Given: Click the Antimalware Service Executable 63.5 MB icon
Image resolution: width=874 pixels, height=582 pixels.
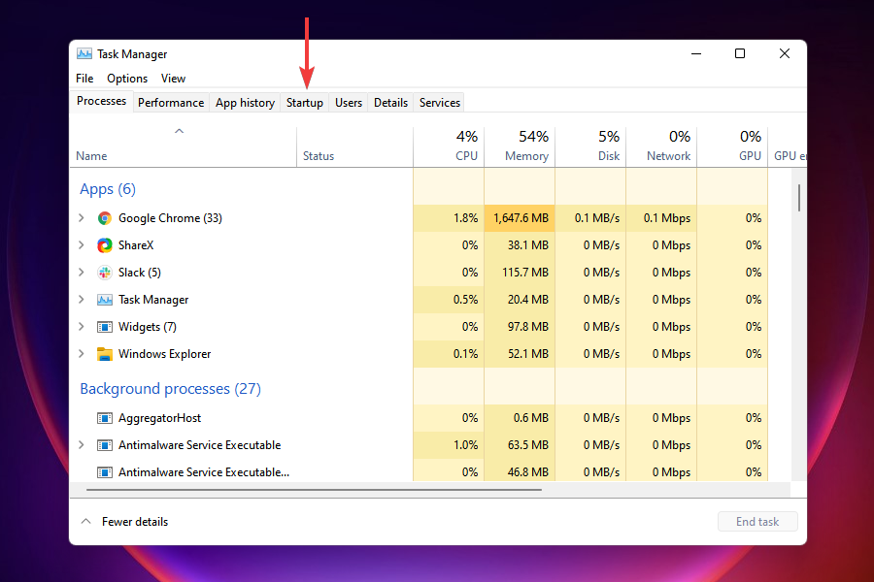Looking at the screenshot, I should click(104, 445).
